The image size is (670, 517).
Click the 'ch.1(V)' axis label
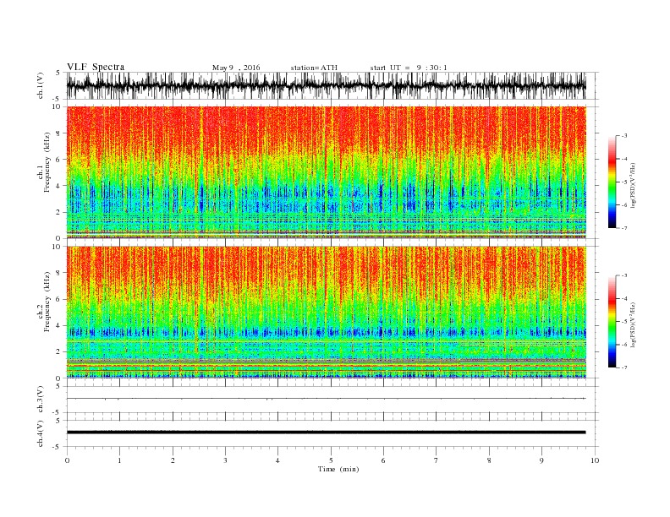click(40, 85)
